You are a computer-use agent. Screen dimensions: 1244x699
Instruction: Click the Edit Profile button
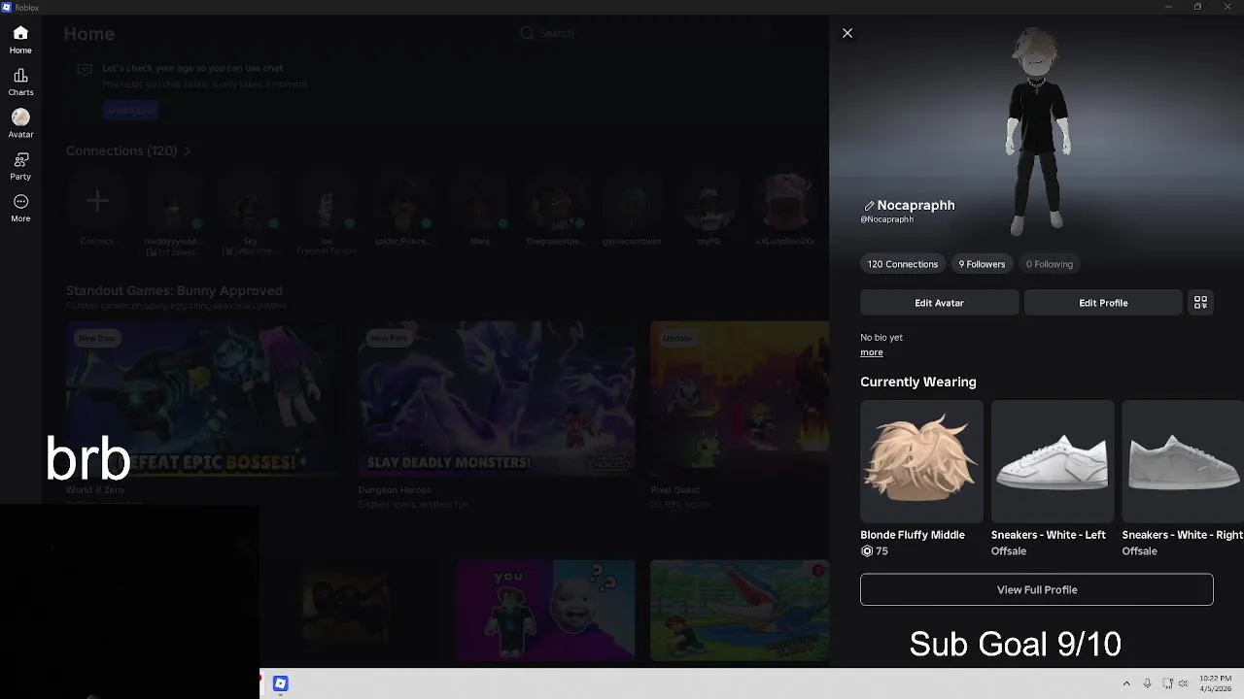coord(1103,303)
